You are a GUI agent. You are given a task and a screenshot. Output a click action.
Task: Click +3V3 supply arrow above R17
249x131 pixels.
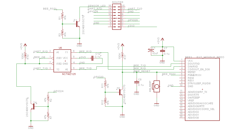[122, 45]
